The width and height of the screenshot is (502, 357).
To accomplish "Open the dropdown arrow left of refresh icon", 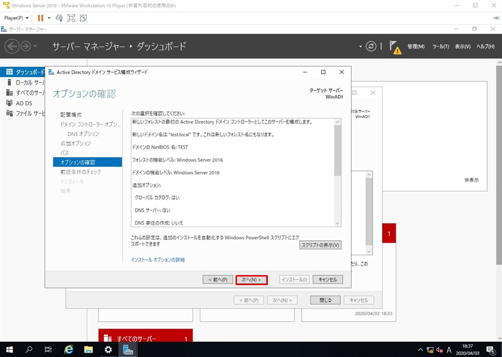I will (360, 47).
